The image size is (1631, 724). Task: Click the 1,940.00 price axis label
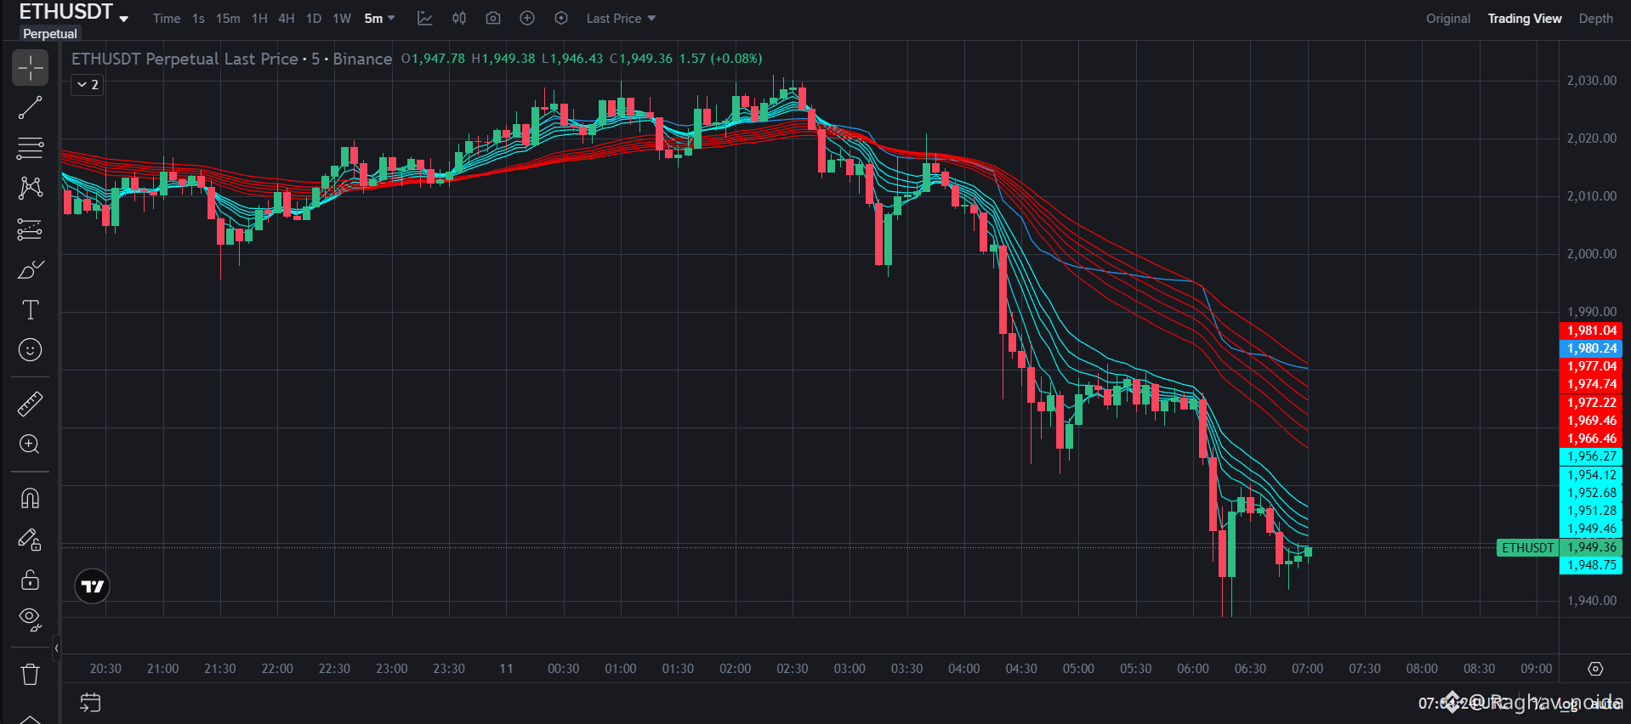pyautogui.click(x=1592, y=601)
